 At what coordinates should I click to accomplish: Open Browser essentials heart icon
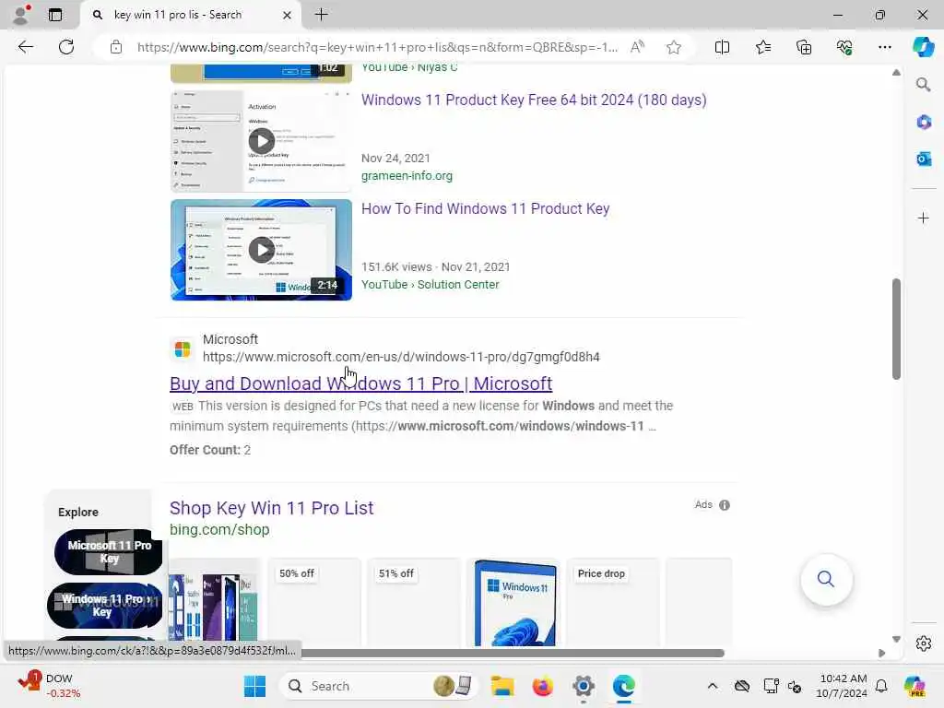844,47
